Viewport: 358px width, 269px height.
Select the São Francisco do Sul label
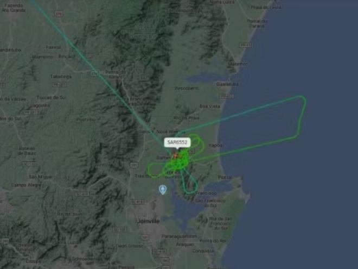click(x=210, y=203)
